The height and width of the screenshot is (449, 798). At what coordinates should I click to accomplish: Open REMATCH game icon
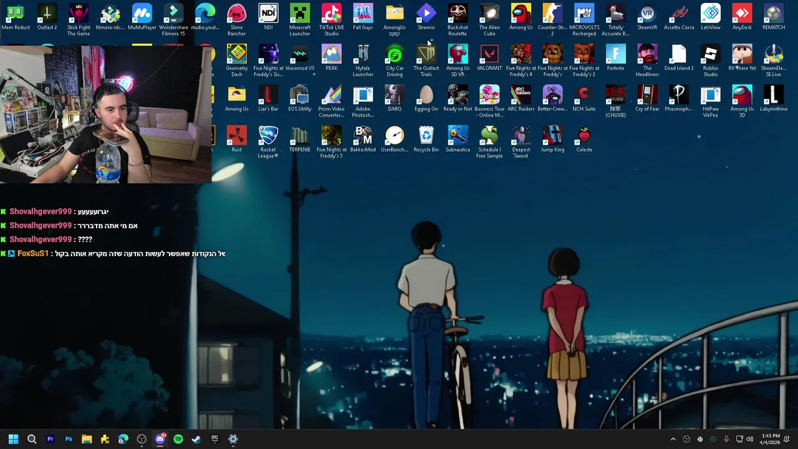774,17
